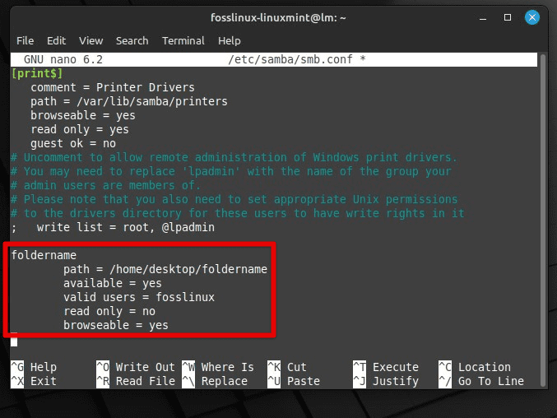
Task: Close the terminal with the blue X
Action: coord(532,17)
